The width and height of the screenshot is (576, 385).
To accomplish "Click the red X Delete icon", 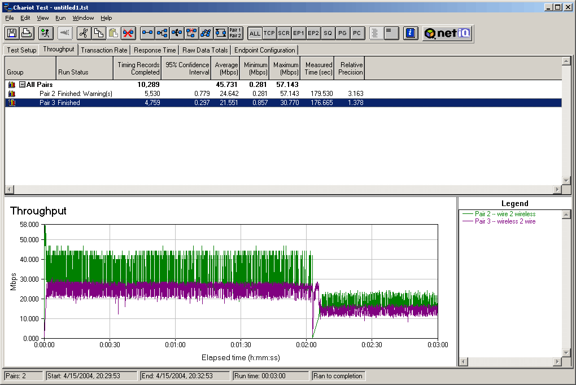I will [x=128, y=33].
